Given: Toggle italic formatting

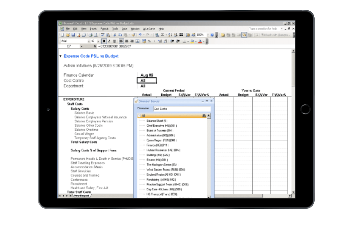Looking at the screenshot, I should click(109, 41).
